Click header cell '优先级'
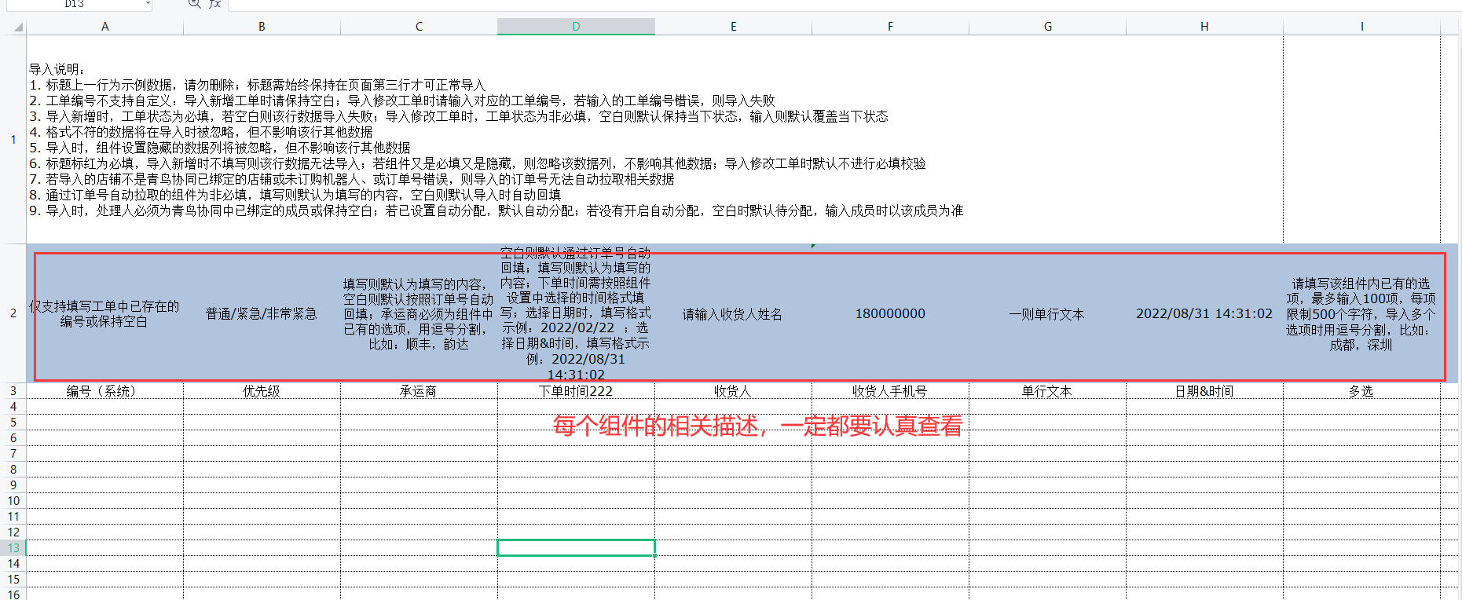 coord(262,391)
